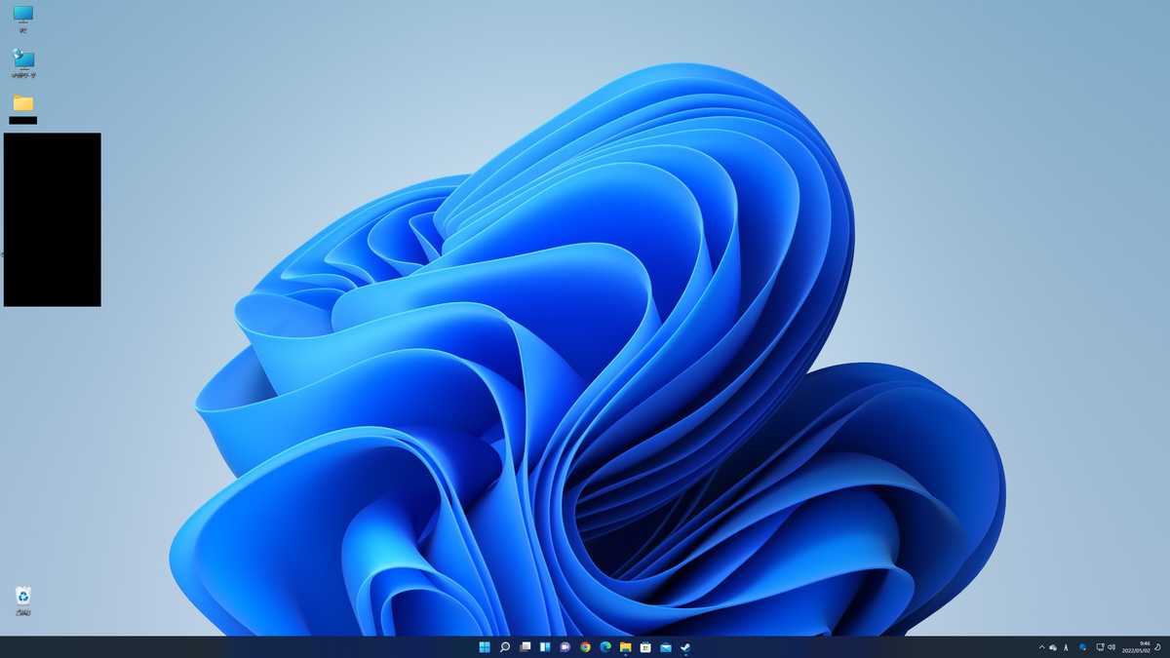Viewport: 1170px width, 658px height.
Task: Select the yellow folder on the desktop
Action: click(23, 103)
